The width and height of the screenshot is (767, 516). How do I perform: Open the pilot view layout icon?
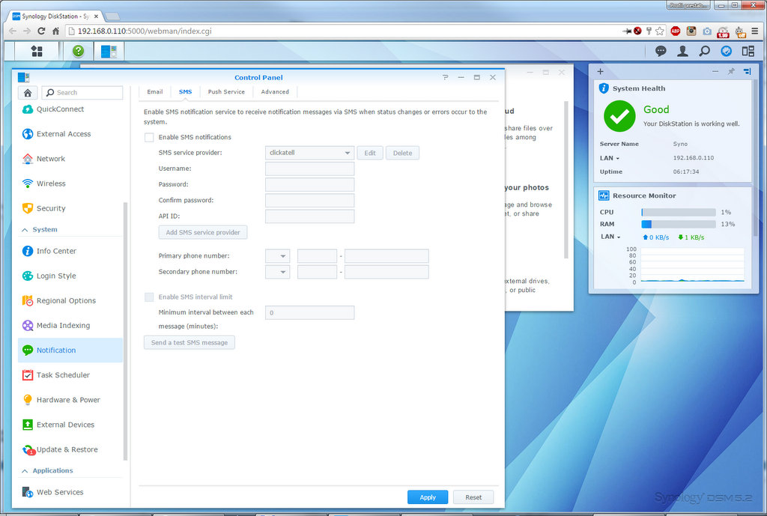748,51
